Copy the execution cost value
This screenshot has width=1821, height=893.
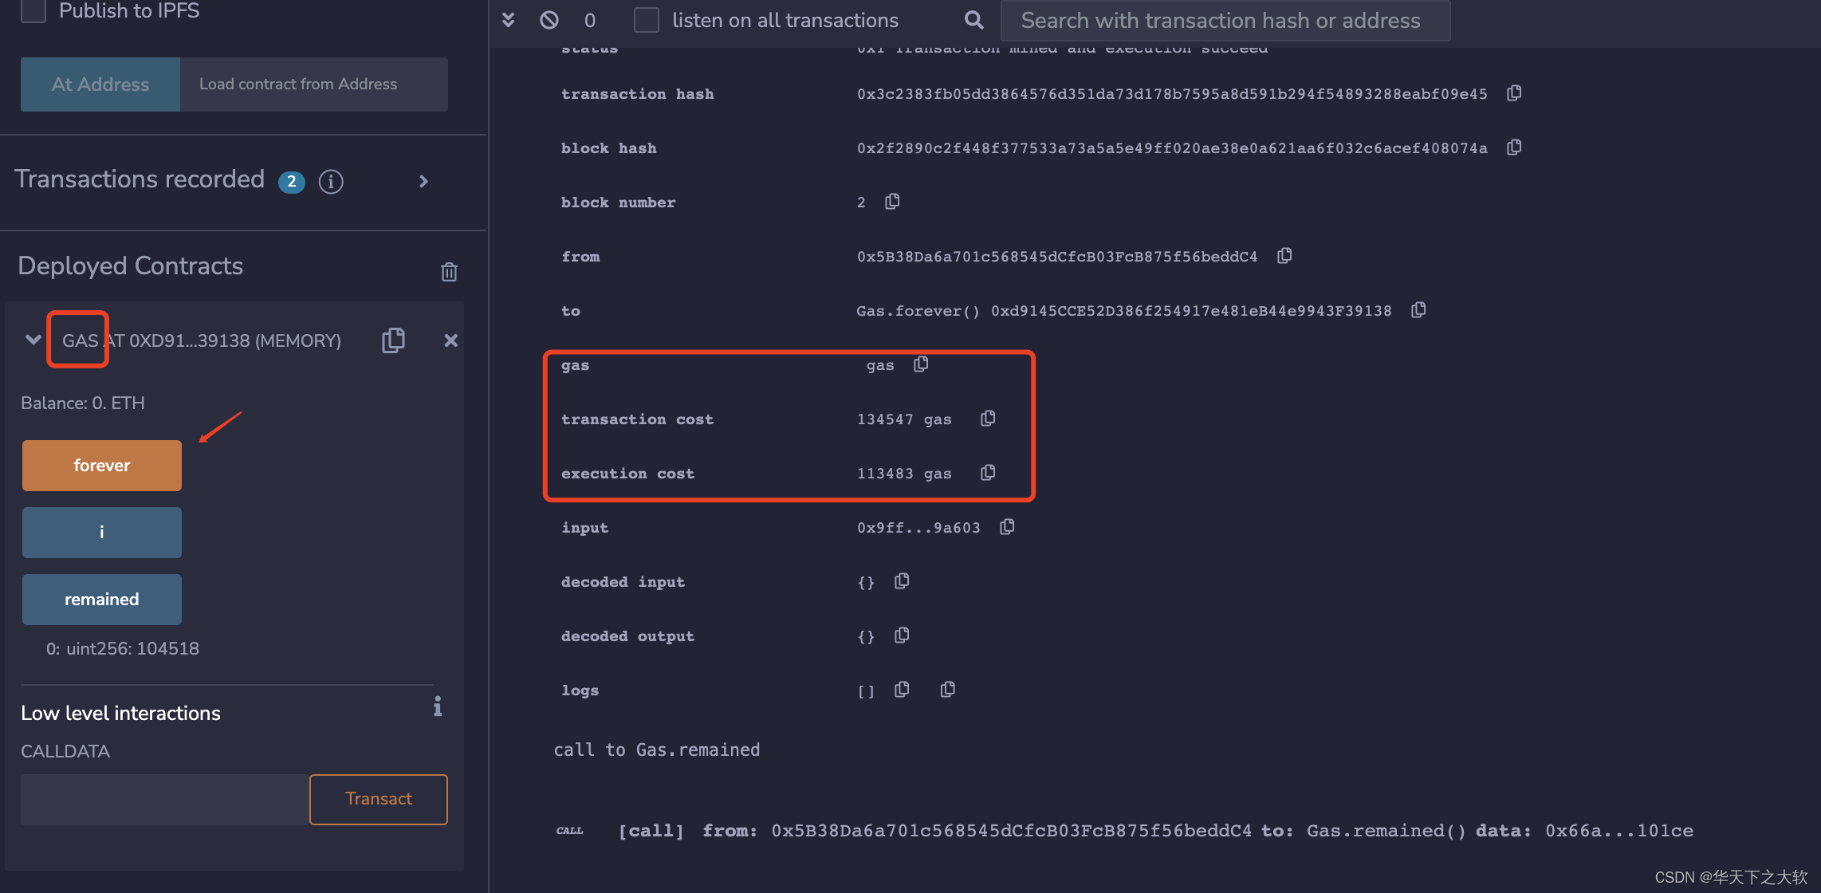tap(988, 473)
